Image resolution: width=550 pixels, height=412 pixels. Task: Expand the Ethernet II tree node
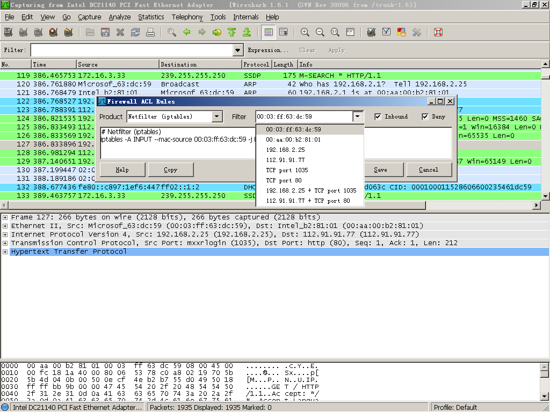point(5,226)
